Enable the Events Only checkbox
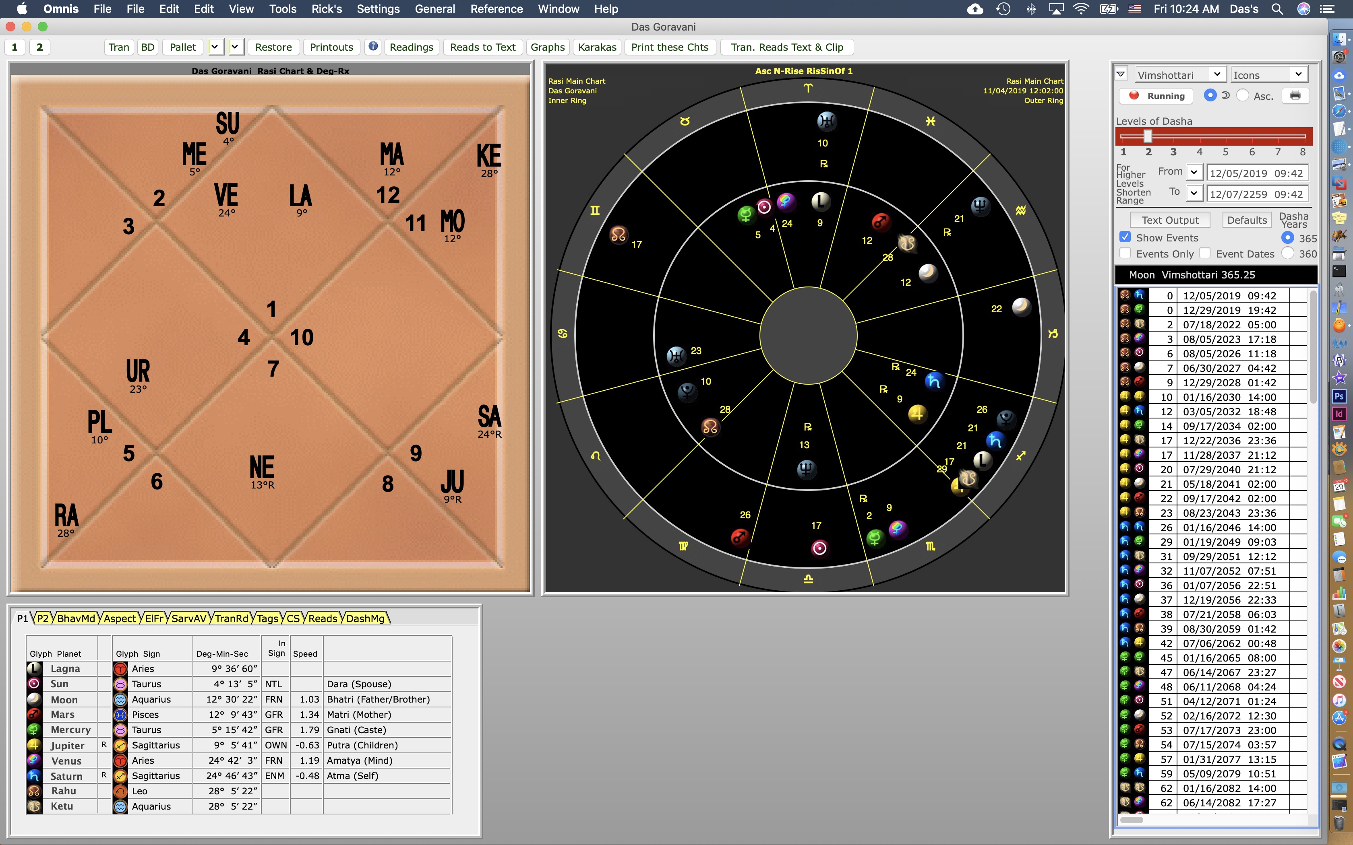Screen dimensions: 1353x845 1125,253
